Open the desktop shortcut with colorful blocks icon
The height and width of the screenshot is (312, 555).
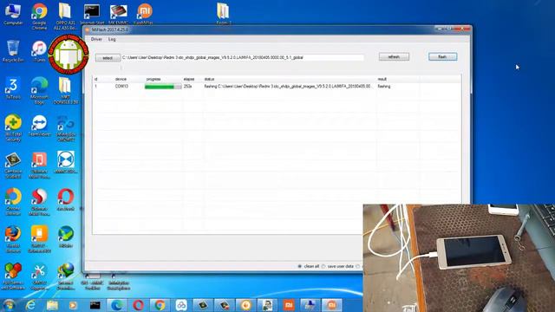click(13, 276)
